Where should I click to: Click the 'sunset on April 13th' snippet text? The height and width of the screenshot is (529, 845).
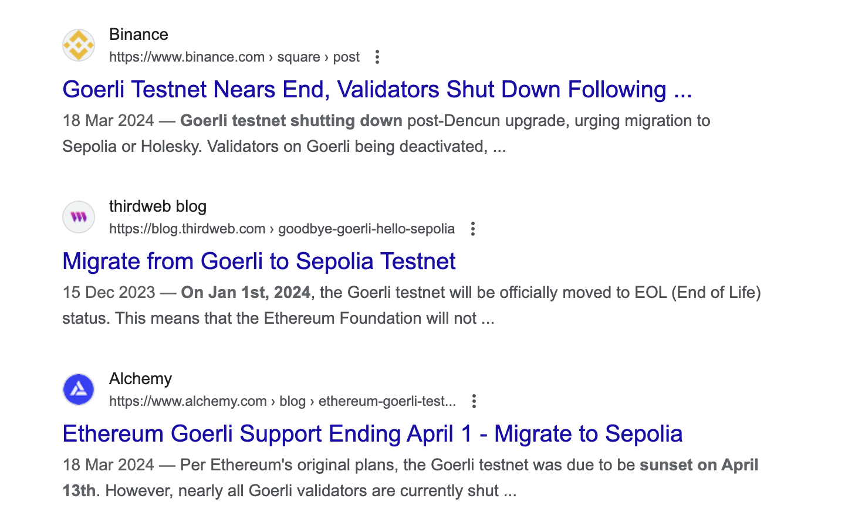tap(699, 464)
